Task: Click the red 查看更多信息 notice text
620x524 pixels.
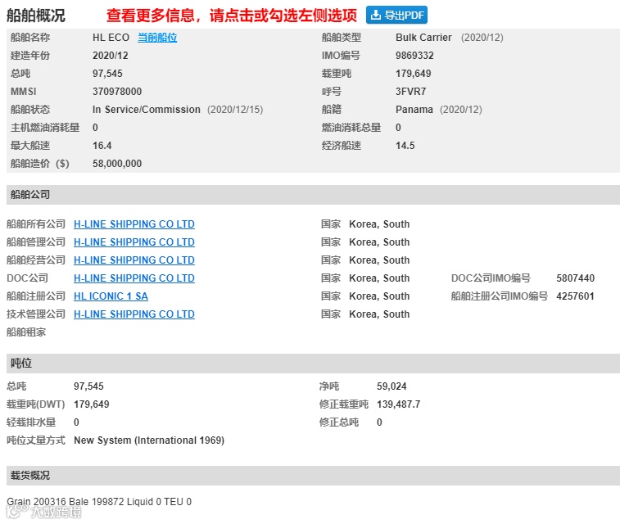Action: click(232, 16)
